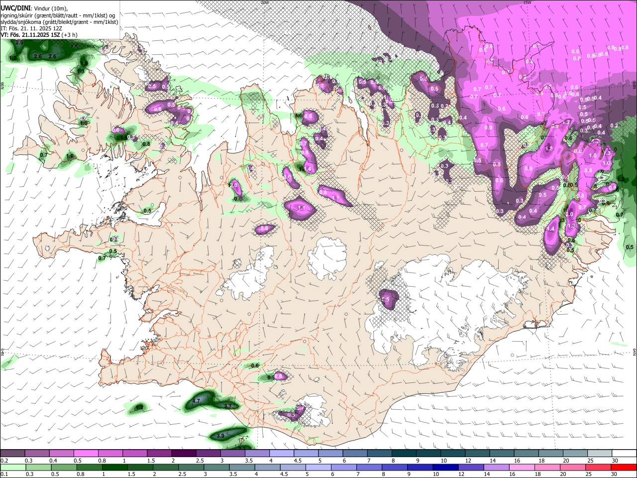Pick the darkest purple swatch at 2, top row

tap(184, 454)
